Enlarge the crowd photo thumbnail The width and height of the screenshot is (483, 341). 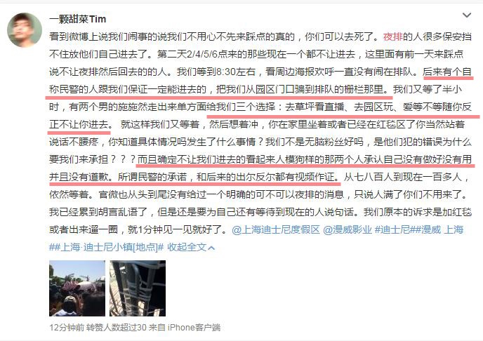point(77,288)
